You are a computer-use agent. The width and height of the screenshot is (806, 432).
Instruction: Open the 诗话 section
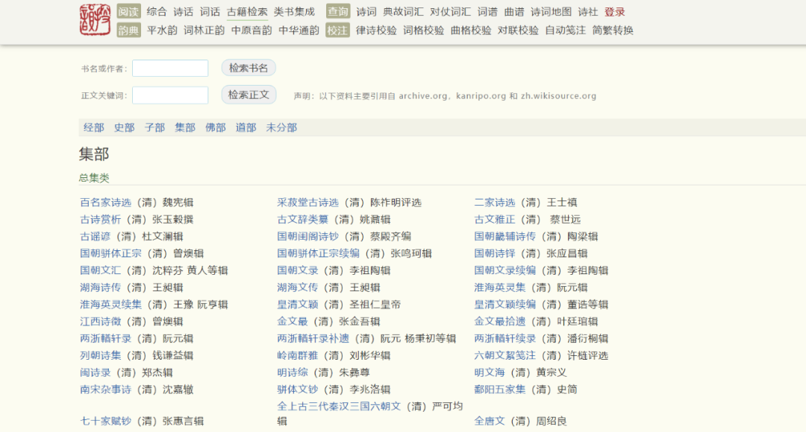[x=183, y=12]
